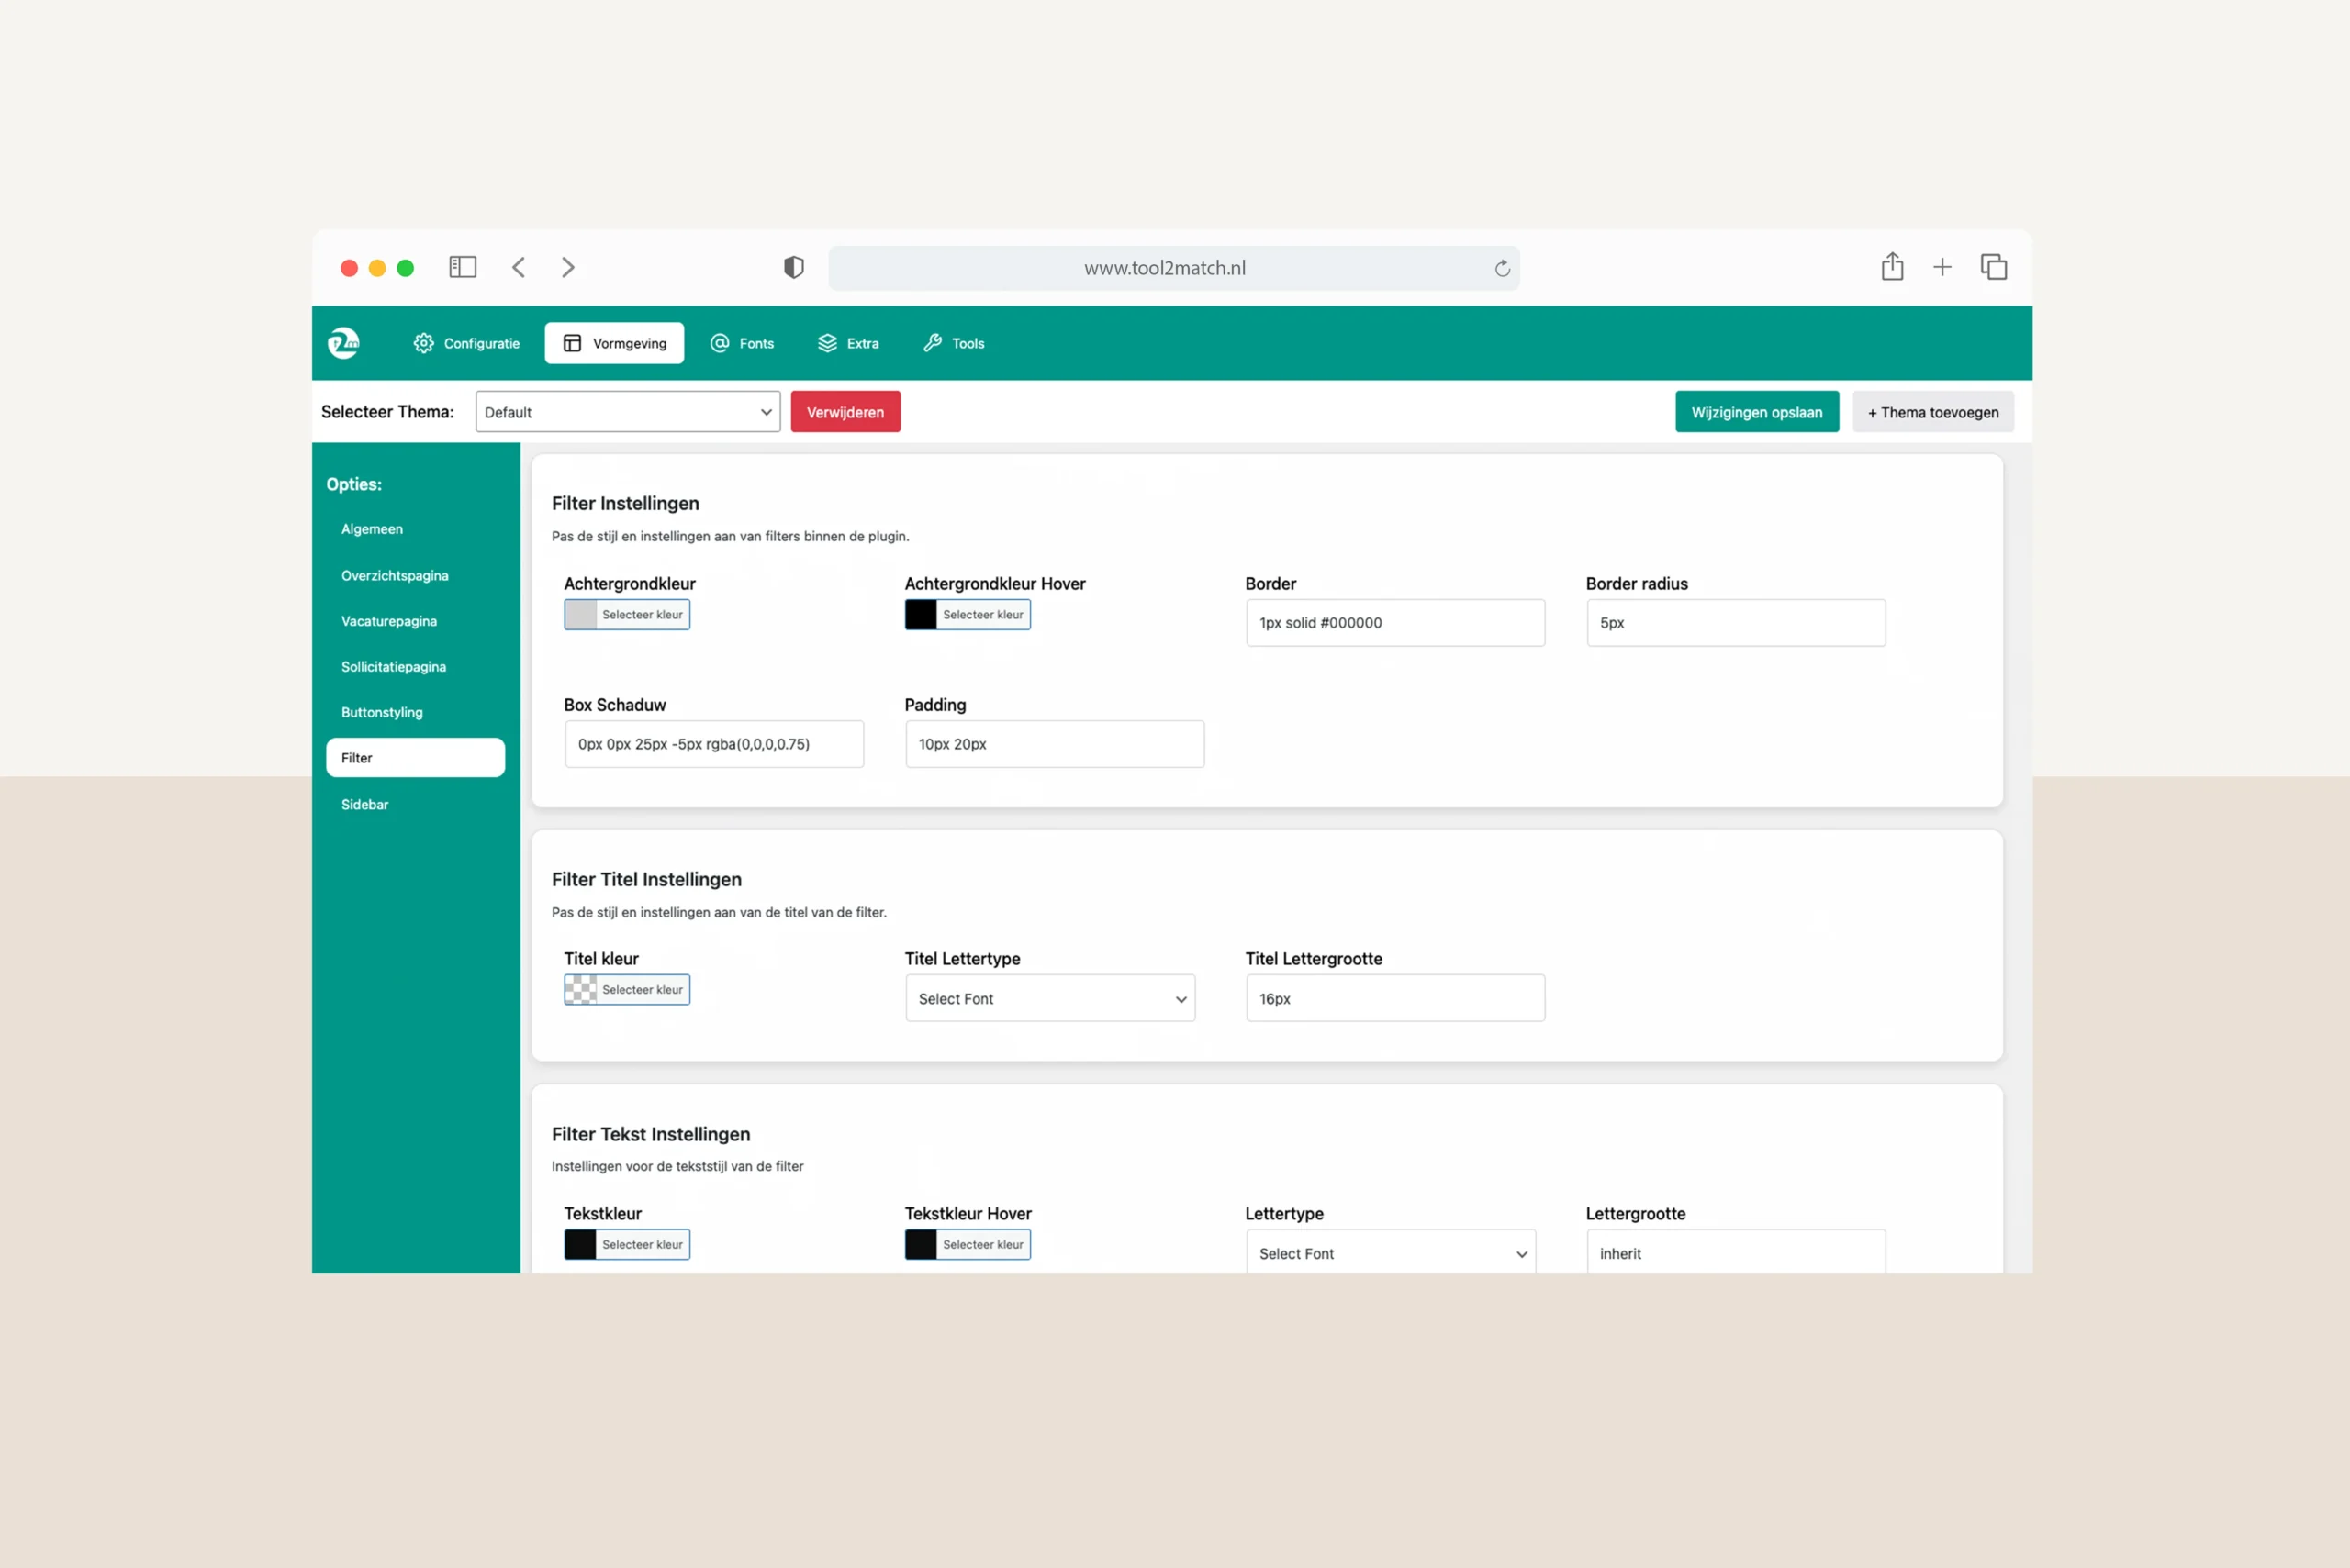Click the Fonts at-sign icon
This screenshot has height=1568, width=2350.
pyautogui.click(x=720, y=343)
